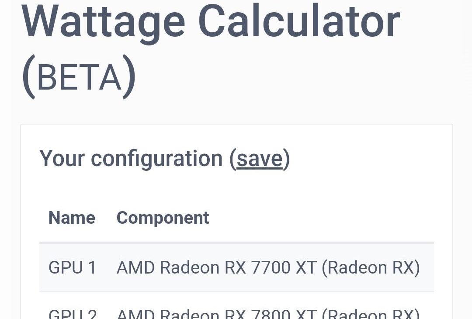Click the word "Your" in the card heading

pyautogui.click(x=62, y=158)
